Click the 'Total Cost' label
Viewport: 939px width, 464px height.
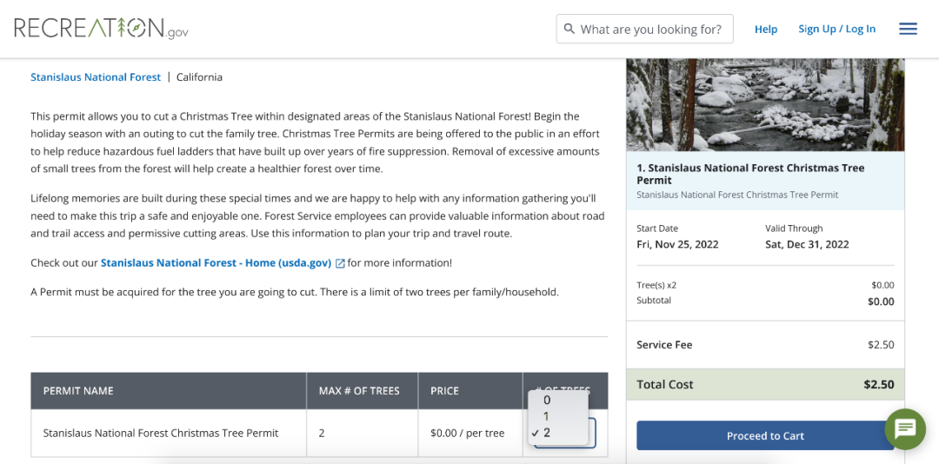665,384
